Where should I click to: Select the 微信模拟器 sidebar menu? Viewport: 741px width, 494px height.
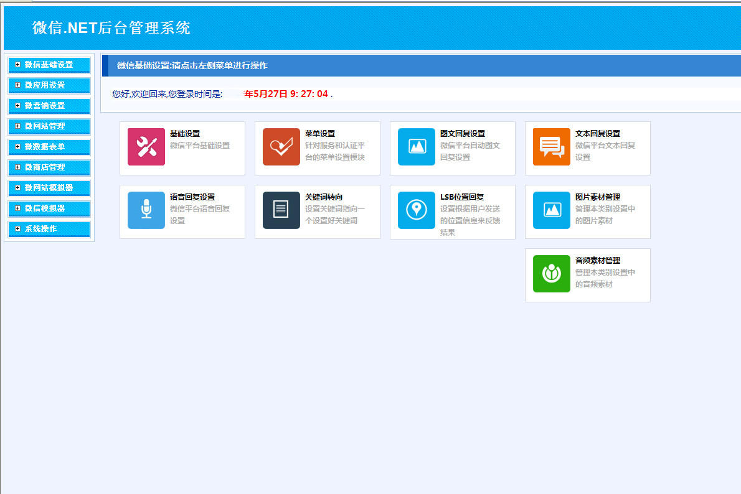49,209
